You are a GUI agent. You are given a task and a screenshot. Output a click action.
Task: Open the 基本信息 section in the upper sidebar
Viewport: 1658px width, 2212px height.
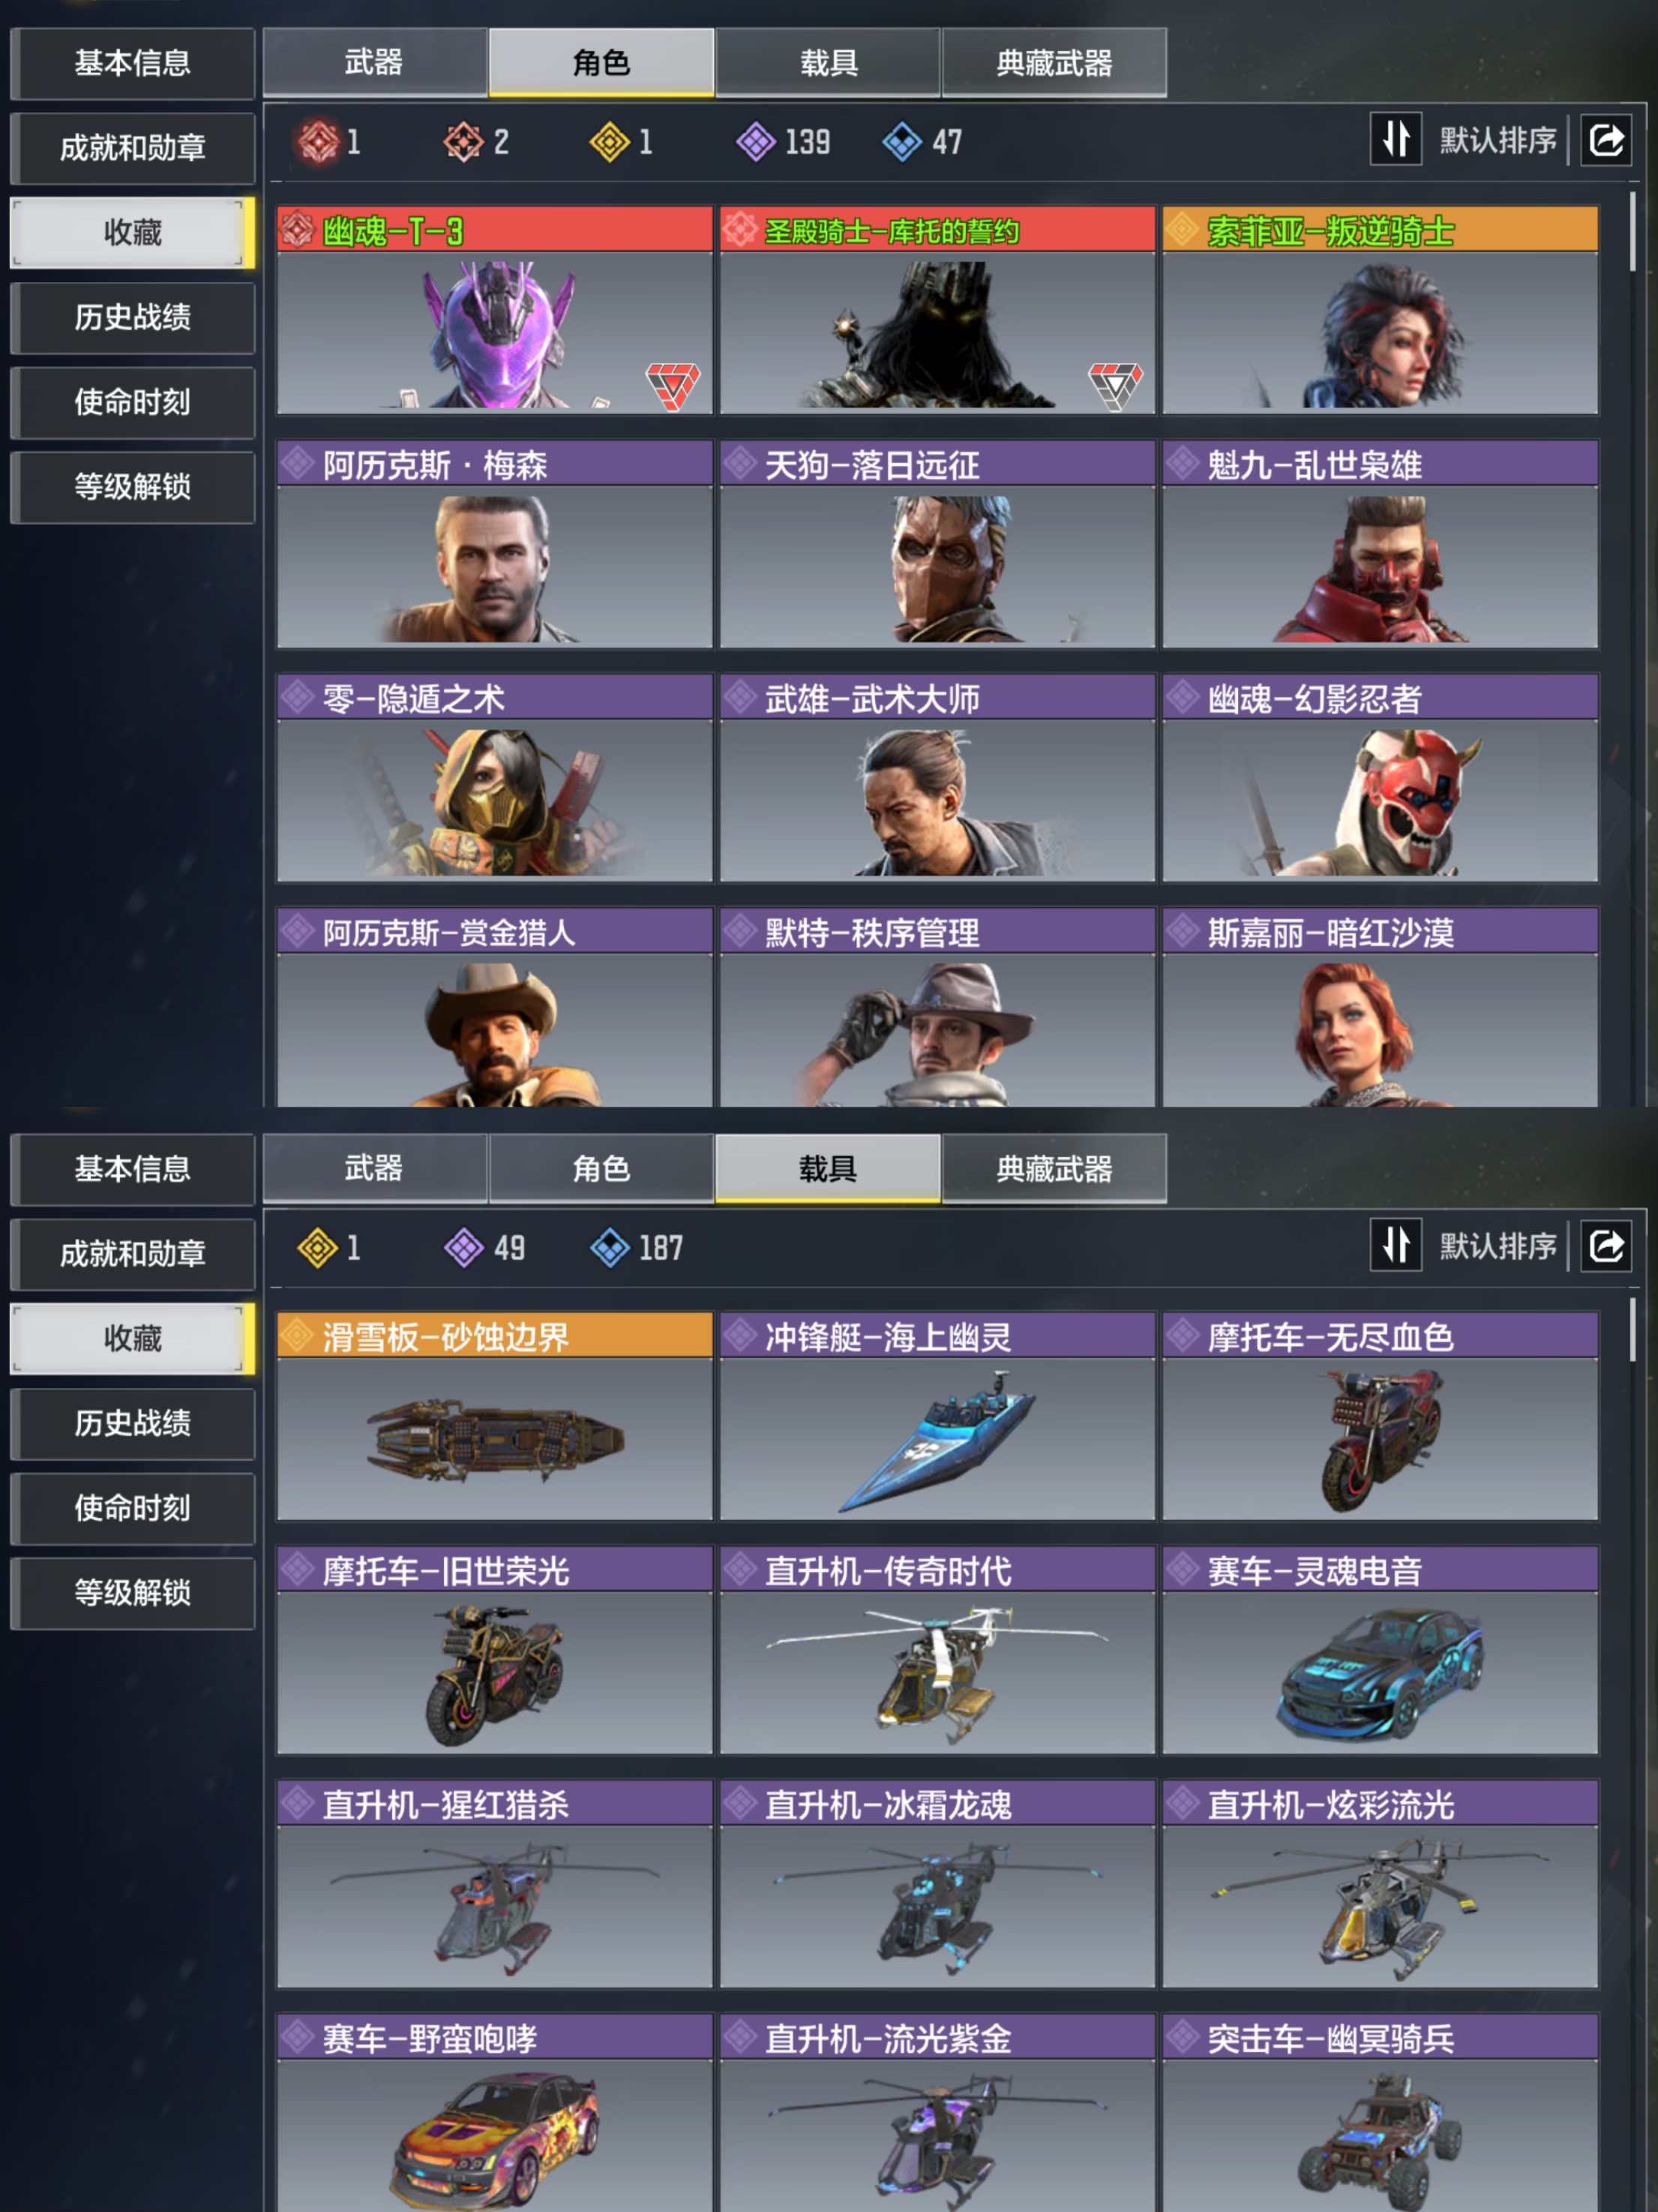click(x=132, y=63)
